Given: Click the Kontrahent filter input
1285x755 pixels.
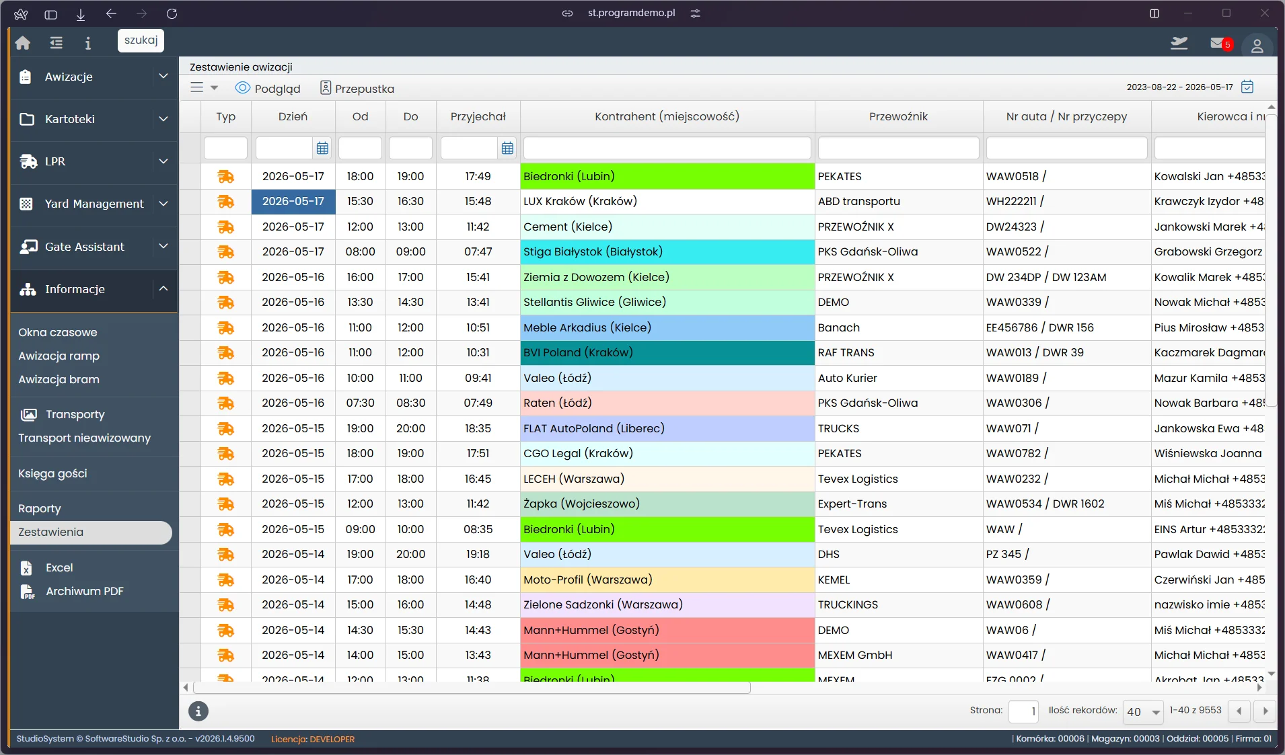Looking at the screenshot, I should click(667, 148).
